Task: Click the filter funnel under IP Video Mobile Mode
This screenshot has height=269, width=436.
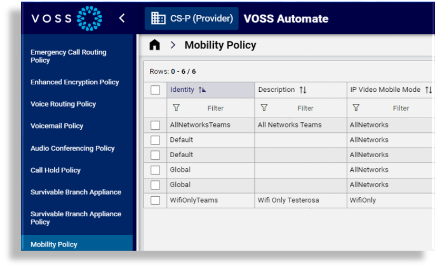Action: coord(356,108)
